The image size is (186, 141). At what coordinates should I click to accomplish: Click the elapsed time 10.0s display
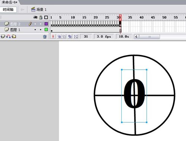point(124,36)
